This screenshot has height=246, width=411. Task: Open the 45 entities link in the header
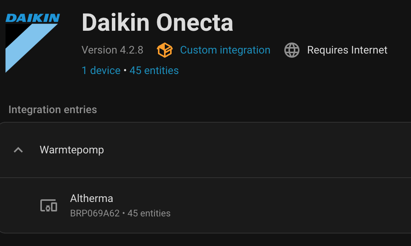pyautogui.click(x=154, y=70)
